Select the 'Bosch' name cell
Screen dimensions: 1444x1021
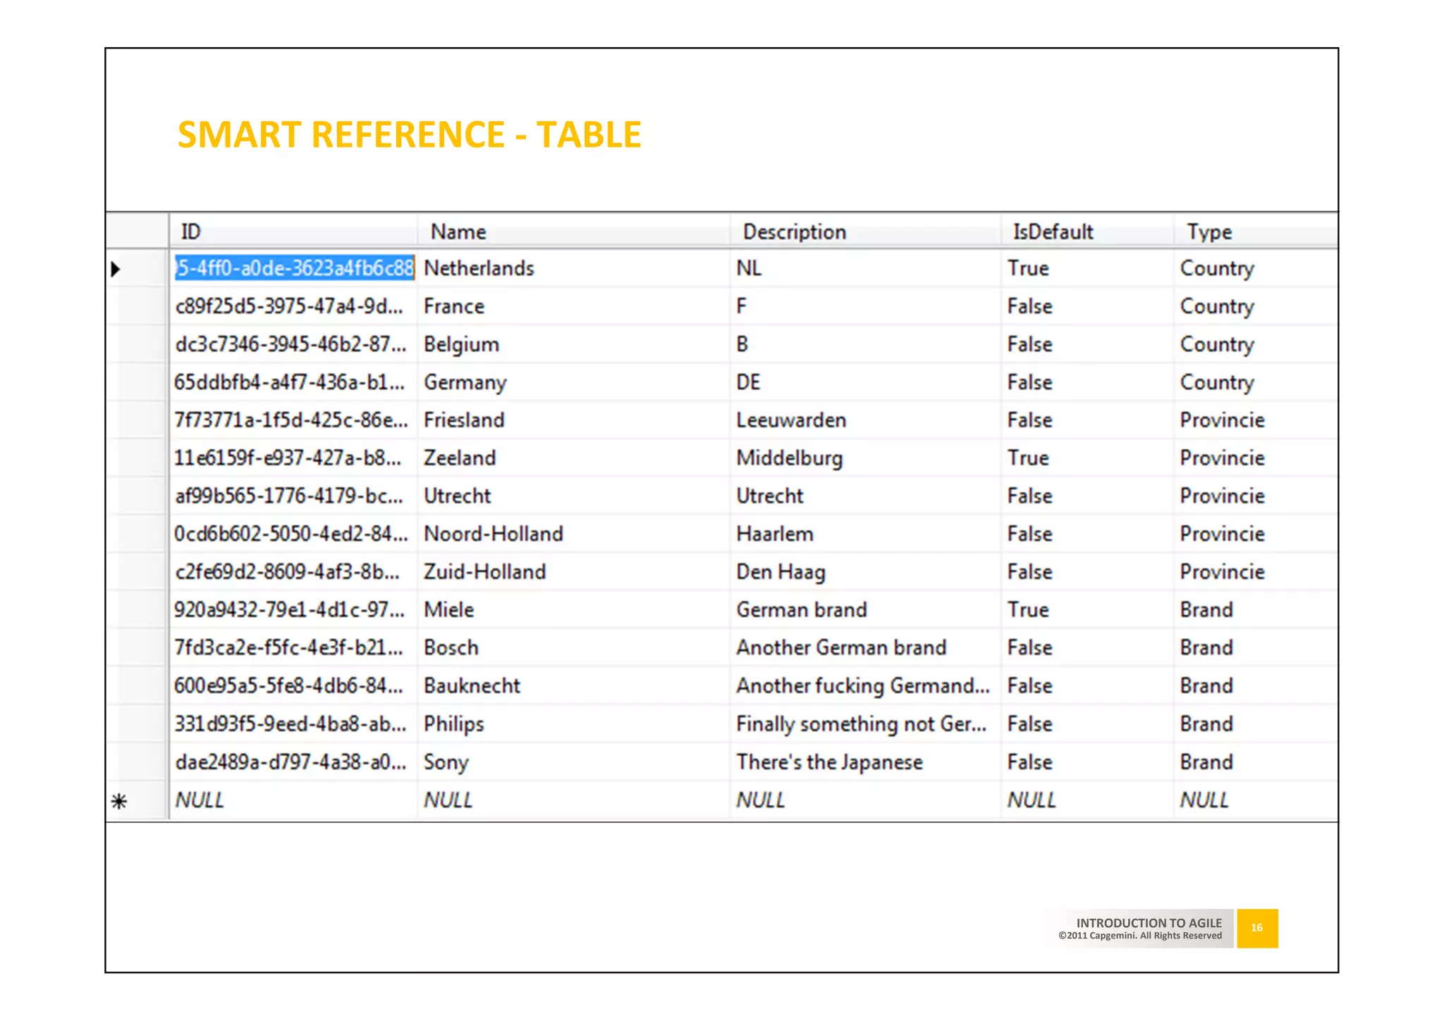tap(574, 648)
